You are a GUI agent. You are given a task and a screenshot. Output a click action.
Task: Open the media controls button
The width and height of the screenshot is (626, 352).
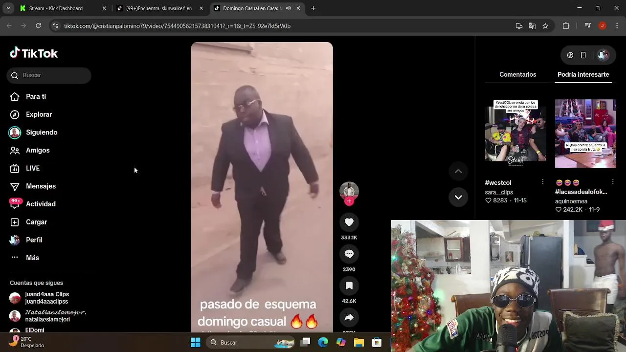[x=588, y=26]
